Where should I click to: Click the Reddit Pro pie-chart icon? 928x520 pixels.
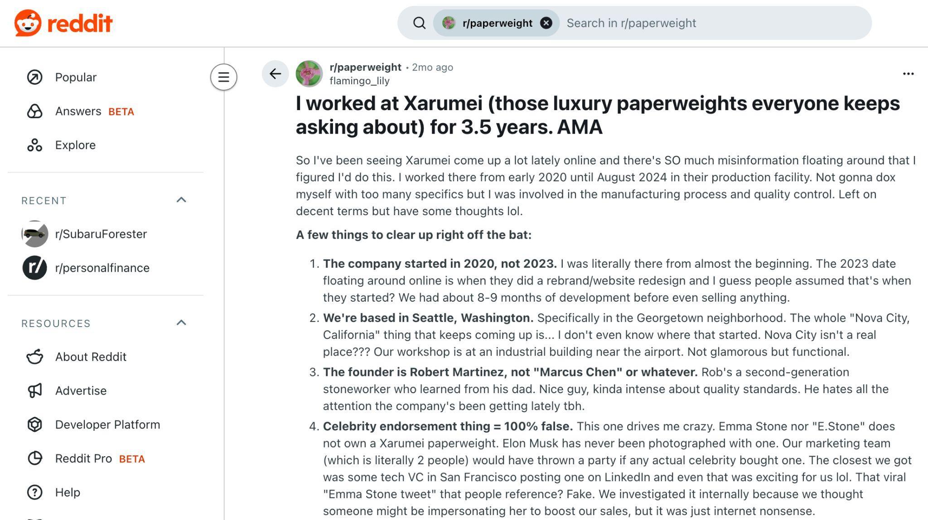[35, 458]
